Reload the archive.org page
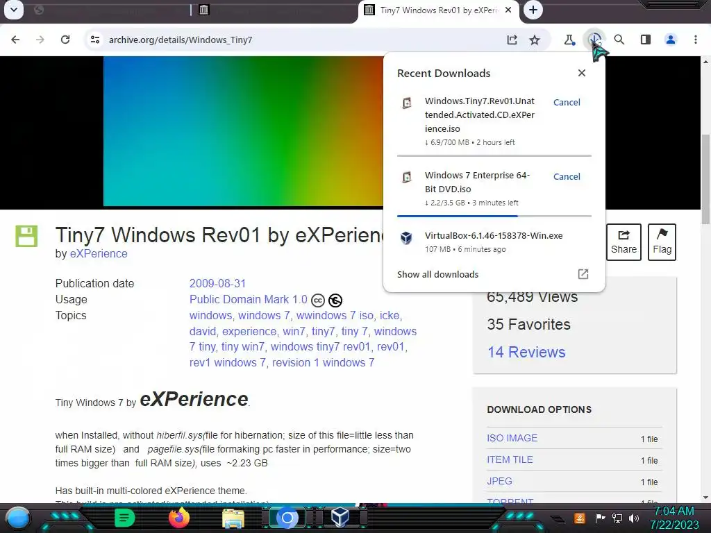The height and width of the screenshot is (533, 711). pos(65,40)
